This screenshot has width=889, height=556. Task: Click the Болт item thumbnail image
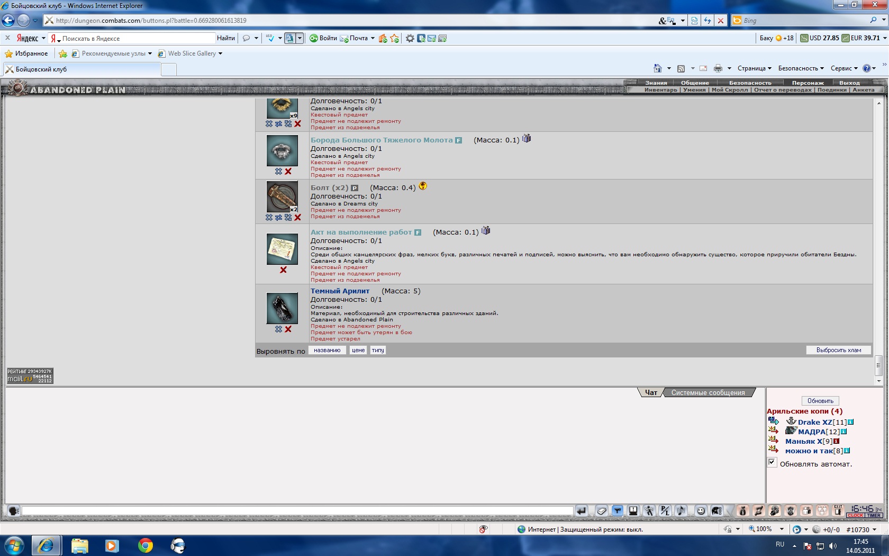pyautogui.click(x=282, y=197)
